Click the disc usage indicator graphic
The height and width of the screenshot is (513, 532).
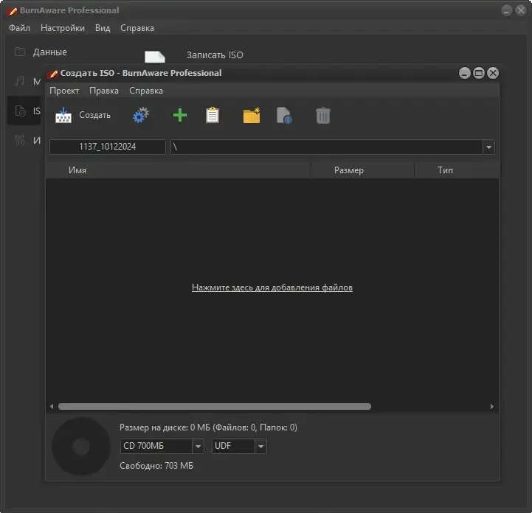point(81,446)
